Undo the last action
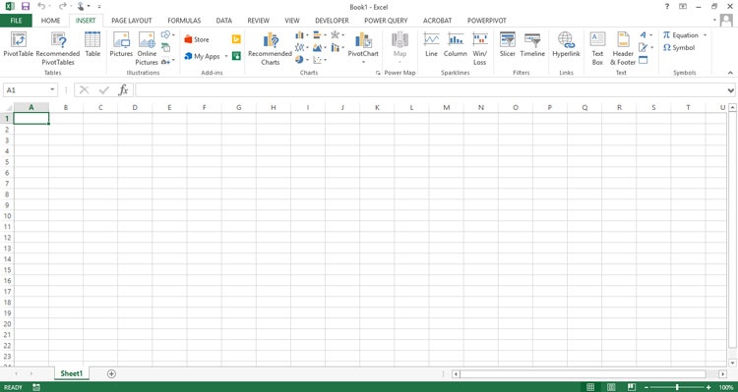This screenshot has height=392, width=738. point(41,7)
